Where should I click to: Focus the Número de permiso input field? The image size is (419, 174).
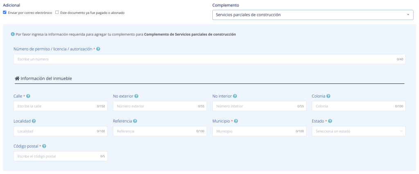tap(205, 59)
